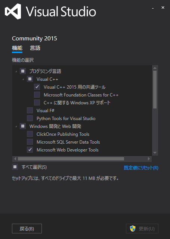Click the horizontal scrollbar thumb
The image size is (170, 239).
click(71, 159)
